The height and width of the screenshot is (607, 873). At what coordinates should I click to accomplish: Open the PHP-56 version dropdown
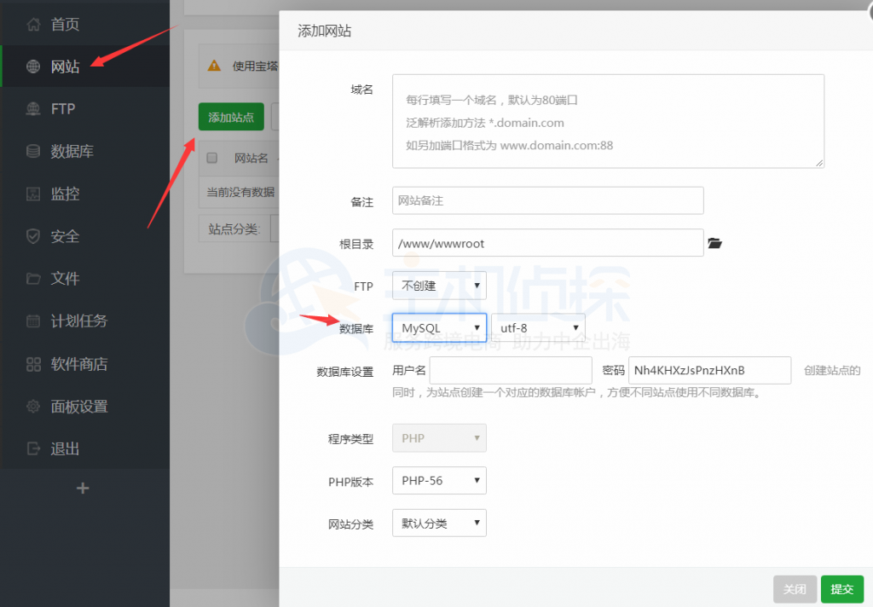point(438,481)
